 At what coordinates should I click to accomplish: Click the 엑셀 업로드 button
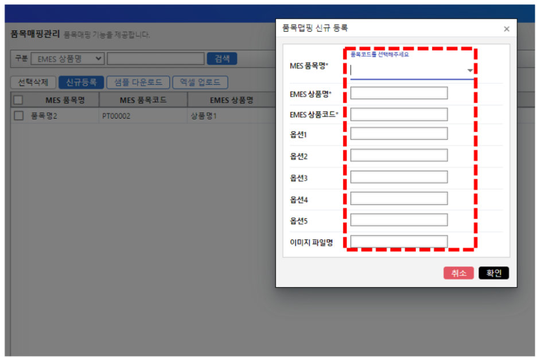tap(200, 83)
